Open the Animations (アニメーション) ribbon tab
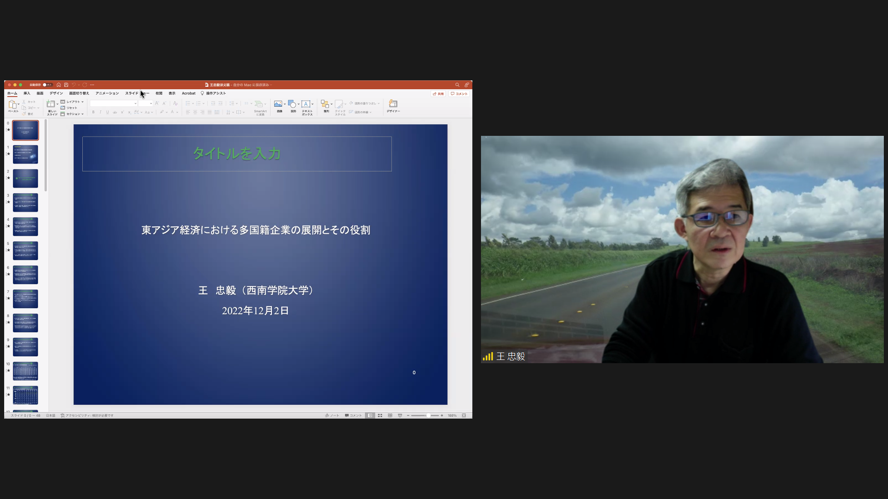 click(107, 93)
